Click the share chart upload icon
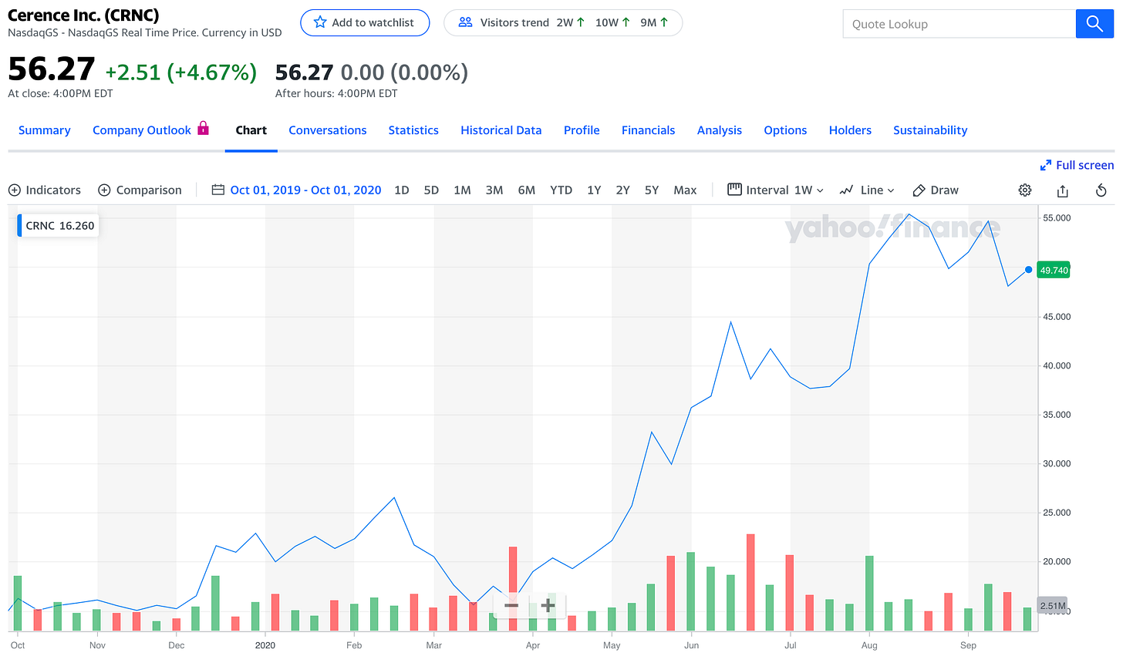Image resolution: width=1123 pixels, height=663 pixels. [x=1062, y=190]
